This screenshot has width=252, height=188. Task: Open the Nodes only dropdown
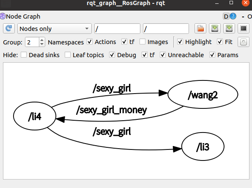[x=55, y=29]
